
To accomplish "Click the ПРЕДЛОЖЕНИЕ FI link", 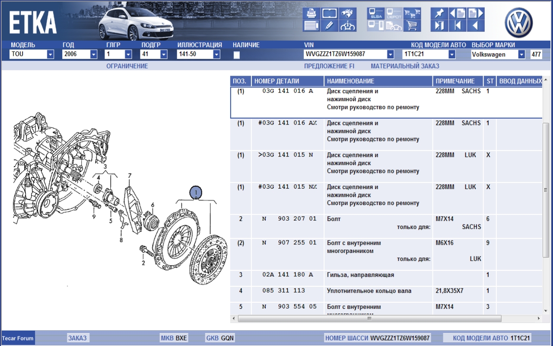I will point(329,66).
